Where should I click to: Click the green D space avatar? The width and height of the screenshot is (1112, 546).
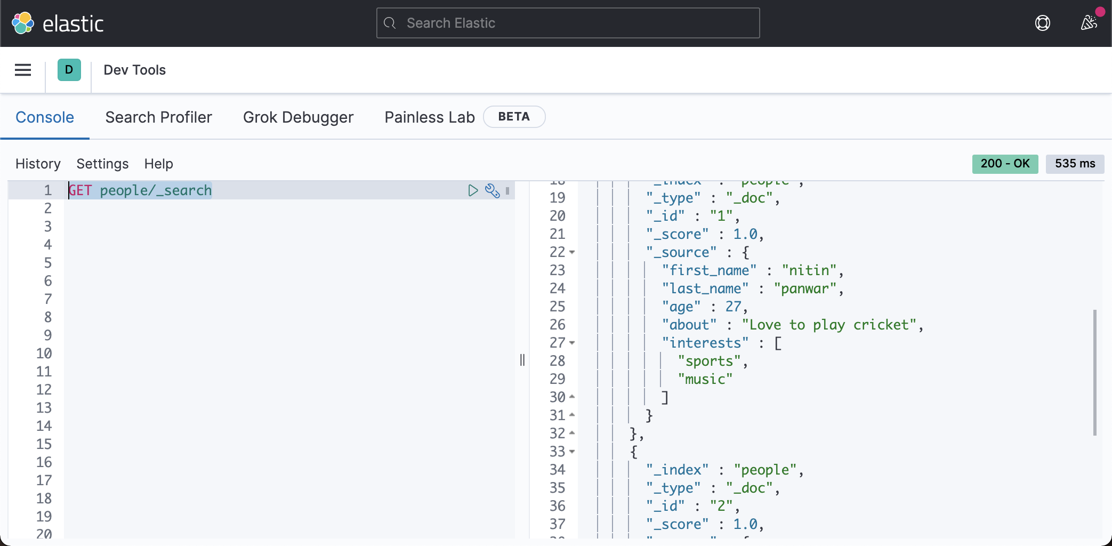point(69,70)
